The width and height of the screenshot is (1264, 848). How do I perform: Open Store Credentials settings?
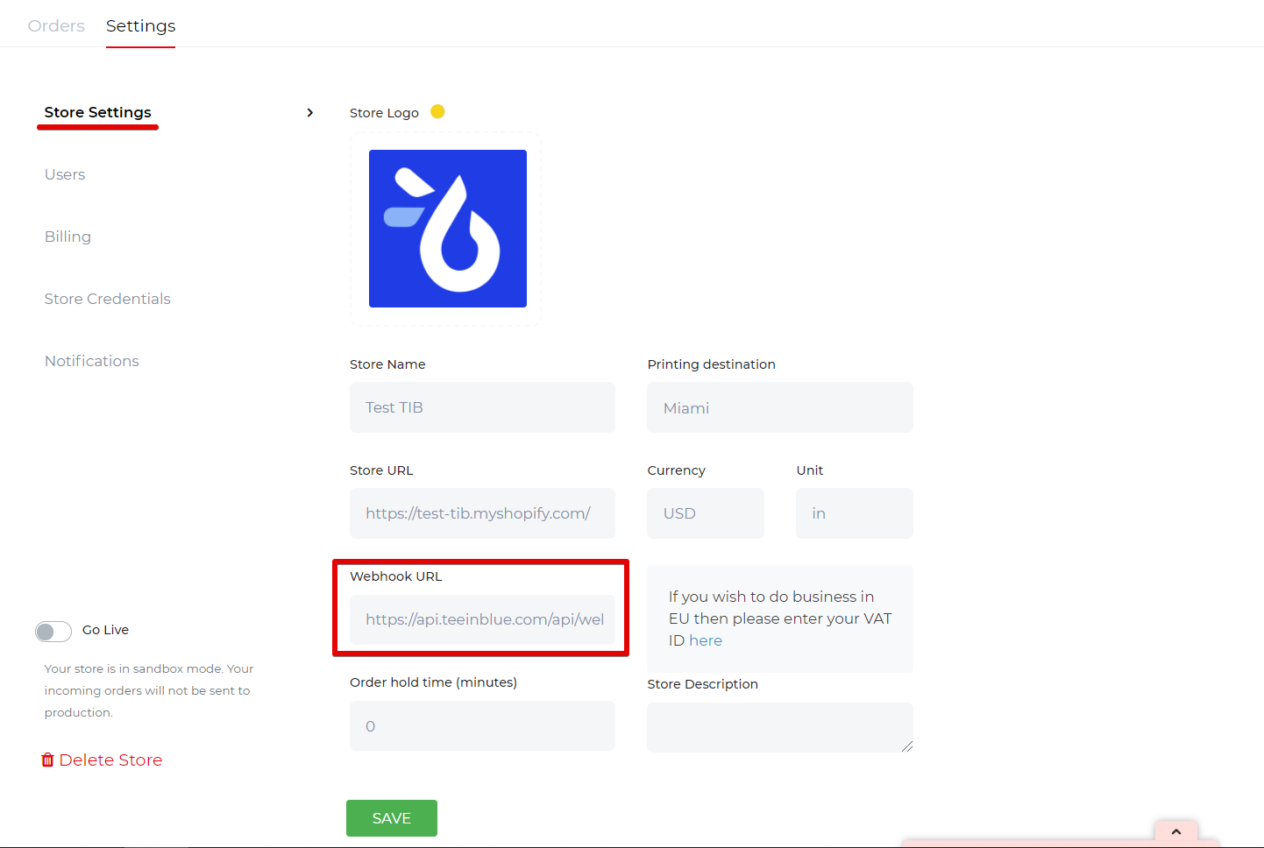pos(107,299)
